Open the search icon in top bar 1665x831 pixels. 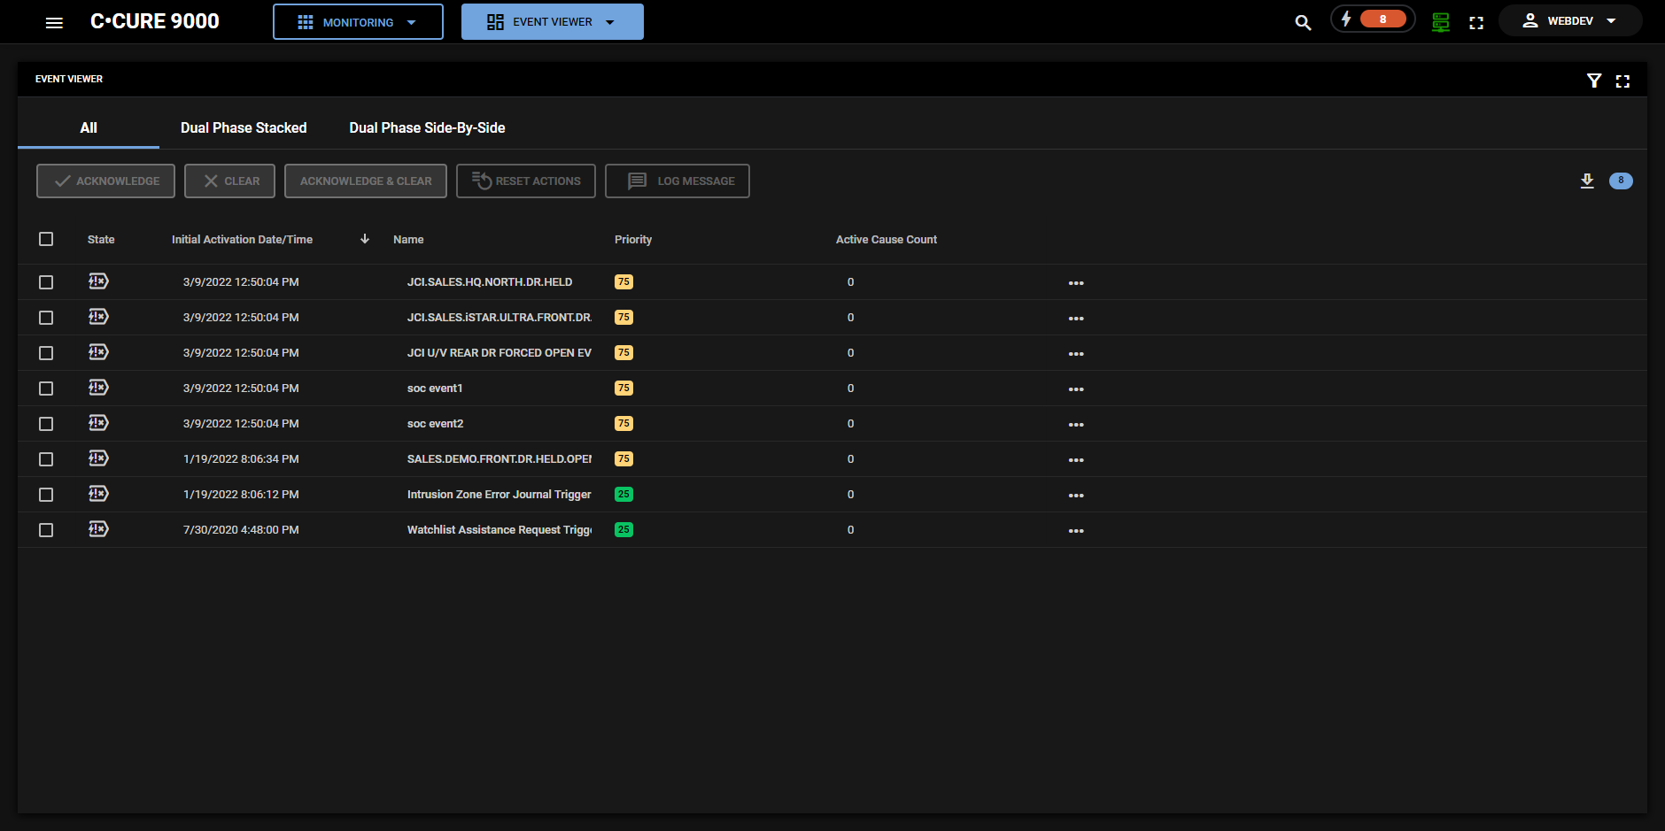1303,21
